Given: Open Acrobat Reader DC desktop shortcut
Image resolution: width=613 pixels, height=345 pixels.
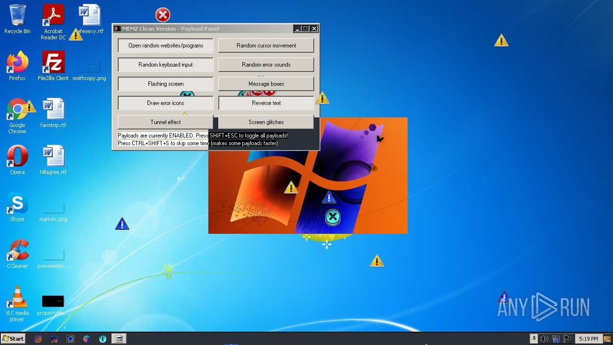Looking at the screenshot, I should coord(53,22).
